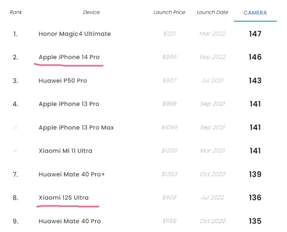Open the Huawei P50 Pro link
The image size is (287, 232).
63,81
